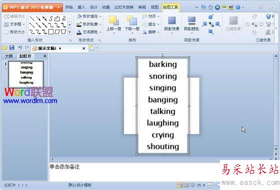The image size is (280, 190).
Task: Close the slide thumbnail pane
Action: 45,56
